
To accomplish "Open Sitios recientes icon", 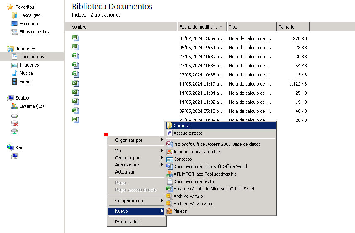I will 14,32.
